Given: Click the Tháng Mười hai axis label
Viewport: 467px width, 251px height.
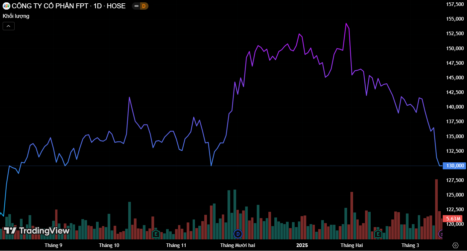Looking at the screenshot, I should [x=237, y=245].
